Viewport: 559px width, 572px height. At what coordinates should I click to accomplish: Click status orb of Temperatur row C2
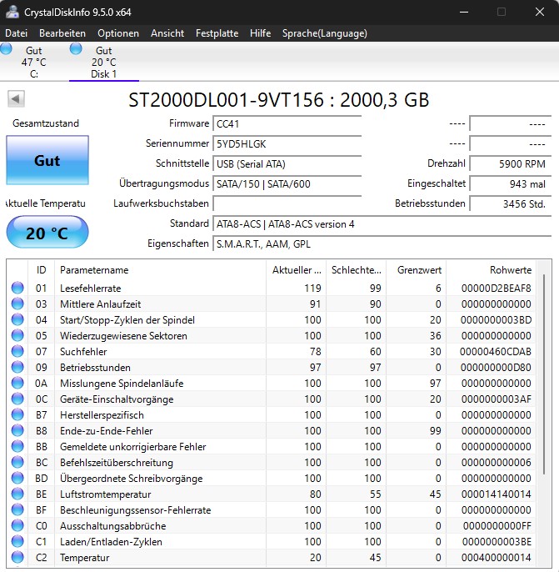(17, 557)
